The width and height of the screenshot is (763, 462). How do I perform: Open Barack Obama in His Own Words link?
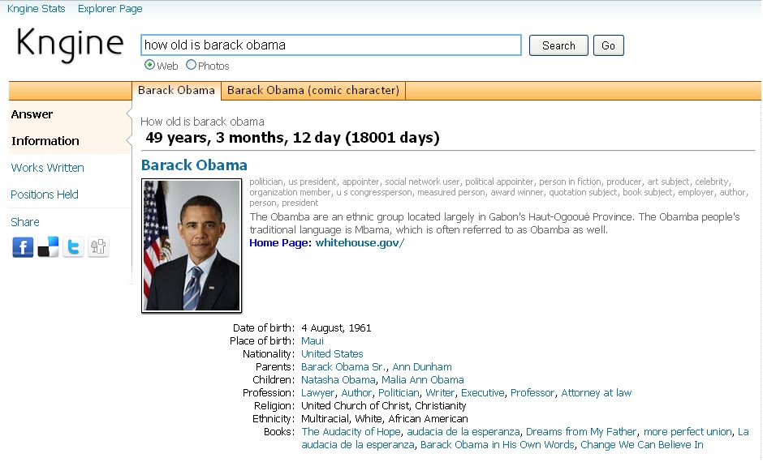498,445
